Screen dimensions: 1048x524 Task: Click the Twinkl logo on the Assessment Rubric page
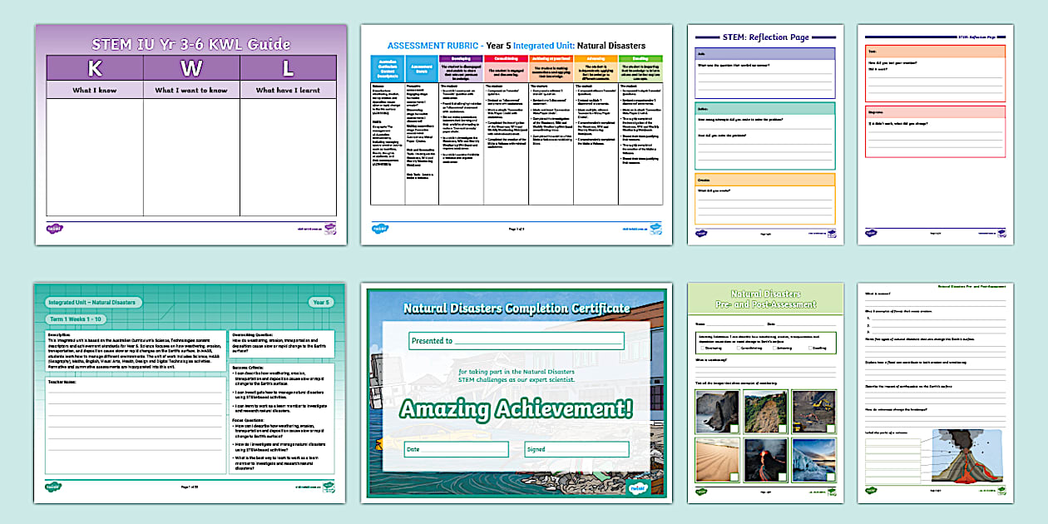pos(379,228)
